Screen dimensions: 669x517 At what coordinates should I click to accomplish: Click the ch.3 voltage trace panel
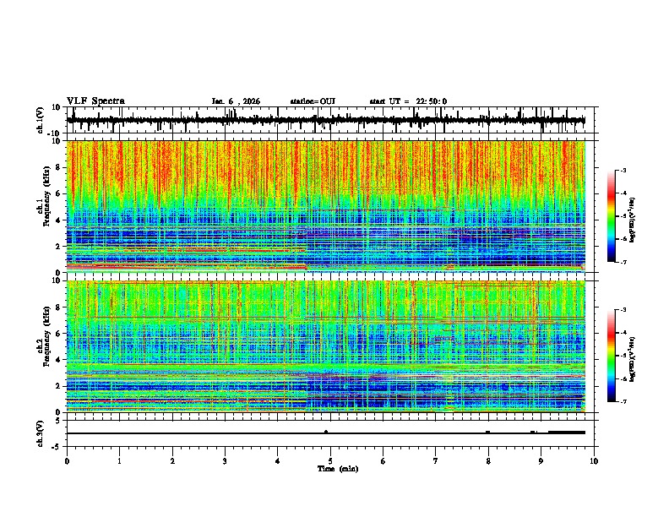pyautogui.click(x=332, y=433)
